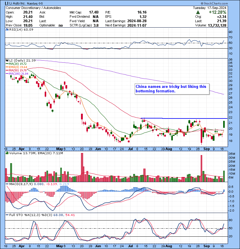The width and height of the screenshot is (240, 249).
Task: Click the +12.28% change percentage
Action: click(217, 12)
